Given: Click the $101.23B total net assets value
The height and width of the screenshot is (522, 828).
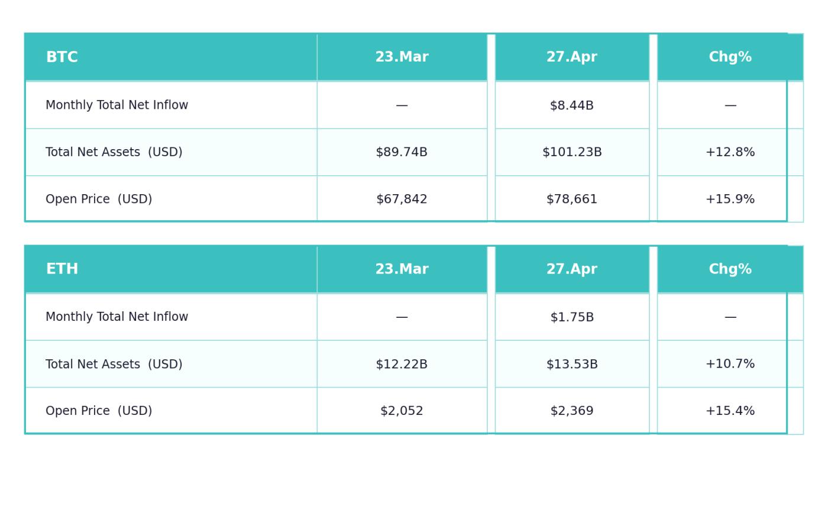Looking at the screenshot, I should (571, 152).
